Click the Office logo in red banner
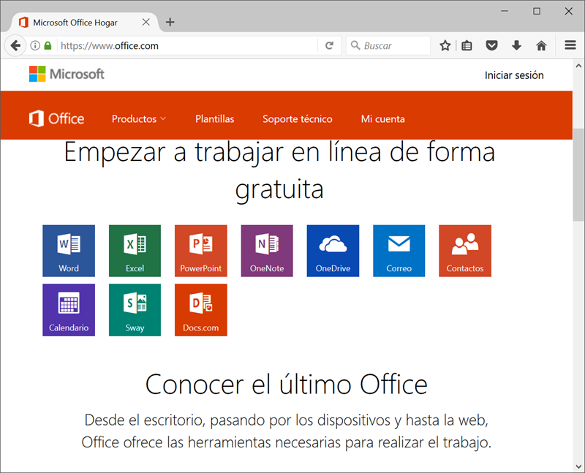The image size is (585, 473). tap(57, 118)
